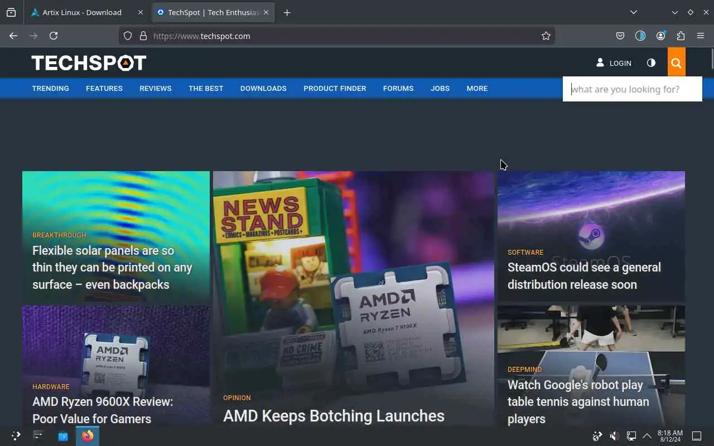This screenshot has width=714, height=446.
Task: View site security padlock info
Action: tap(143, 36)
